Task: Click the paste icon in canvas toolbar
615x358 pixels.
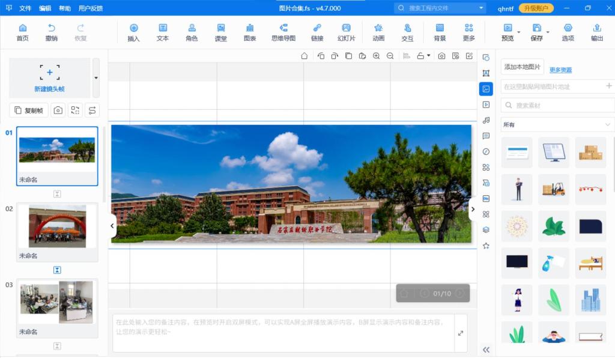Action: (362, 56)
